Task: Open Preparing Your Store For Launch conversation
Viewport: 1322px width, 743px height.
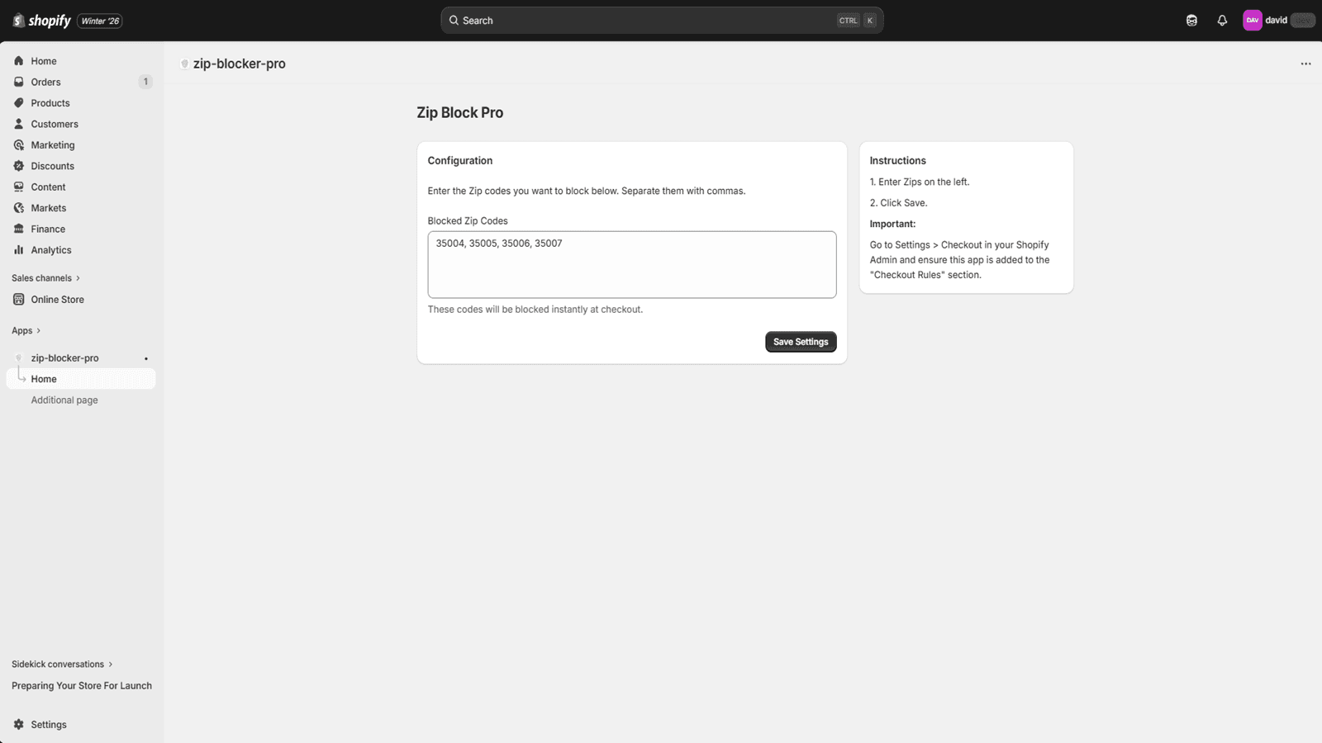Action: pos(82,686)
